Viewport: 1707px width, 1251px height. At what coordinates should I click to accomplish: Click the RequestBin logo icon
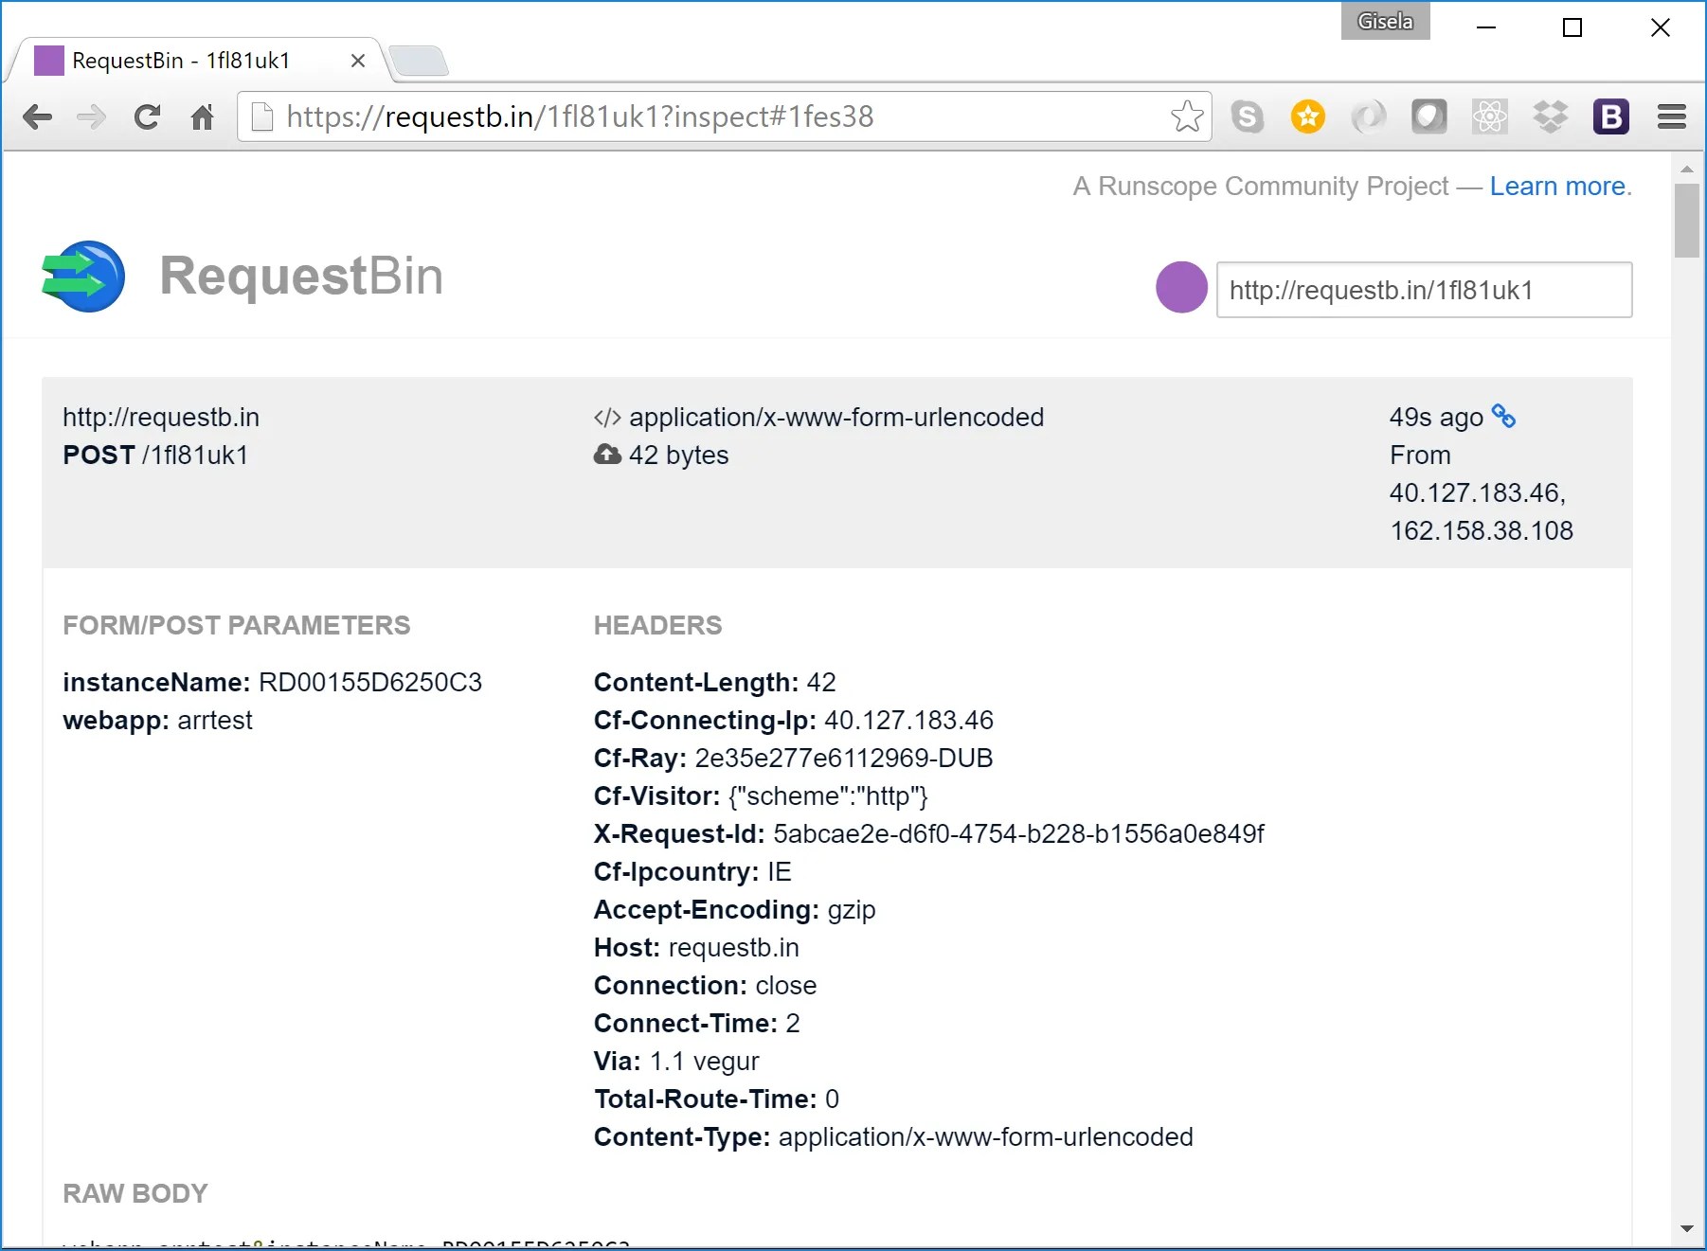pos(83,277)
